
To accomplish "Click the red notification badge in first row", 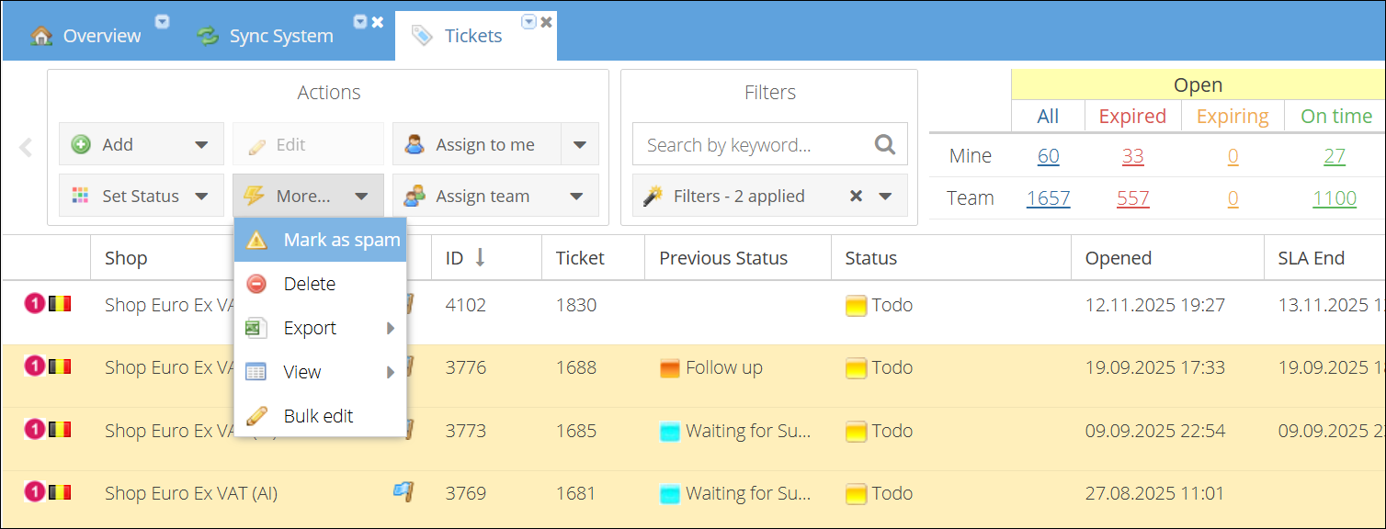I will tap(34, 304).
